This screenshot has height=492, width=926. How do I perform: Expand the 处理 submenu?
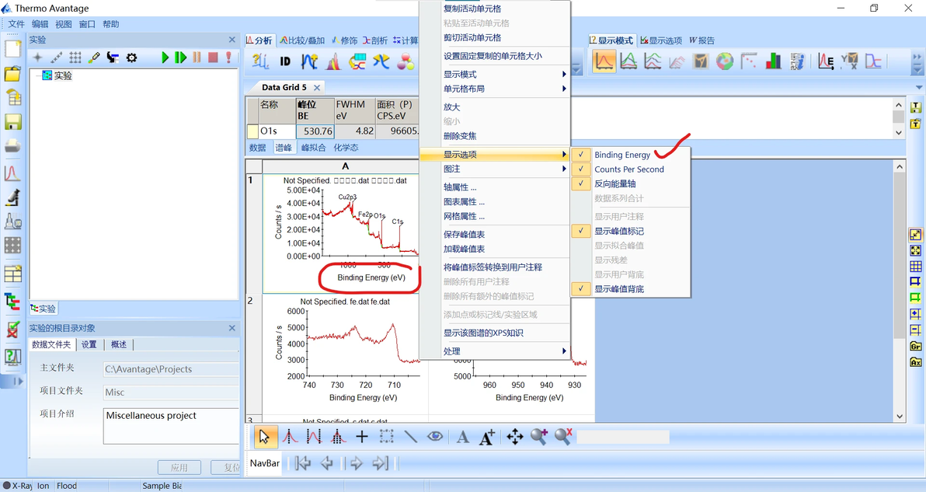coord(494,351)
